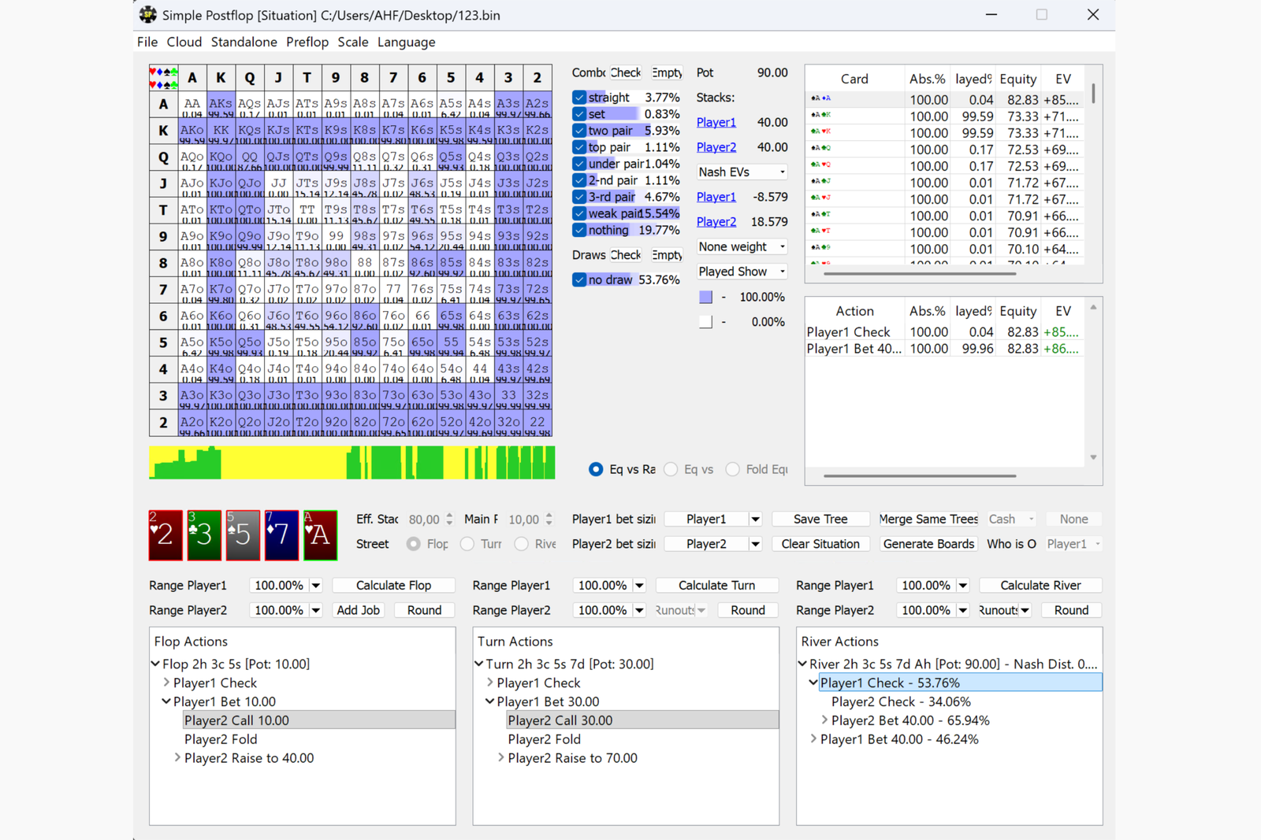Click the blue 100.00% color swatch
The width and height of the screenshot is (1261, 840).
(x=705, y=298)
